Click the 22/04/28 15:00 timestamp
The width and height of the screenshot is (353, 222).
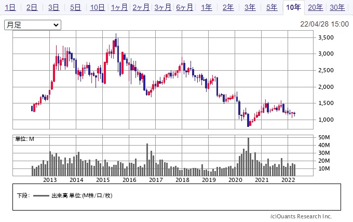tap(324, 24)
